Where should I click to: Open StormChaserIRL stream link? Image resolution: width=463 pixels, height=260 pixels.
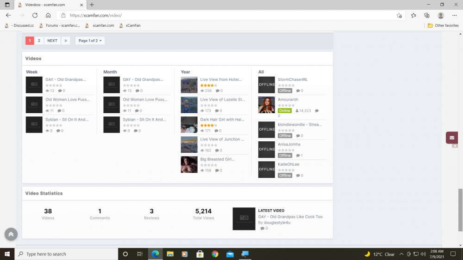[x=293, y=79]
